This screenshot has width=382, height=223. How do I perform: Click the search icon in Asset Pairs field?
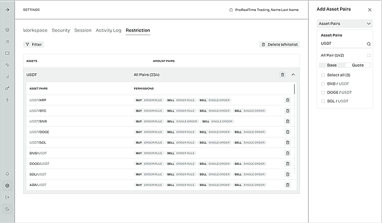pyautogui.click(x=369, y=44)
